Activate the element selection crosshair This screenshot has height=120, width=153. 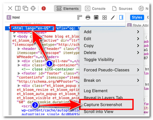click(x=33, y=8)
